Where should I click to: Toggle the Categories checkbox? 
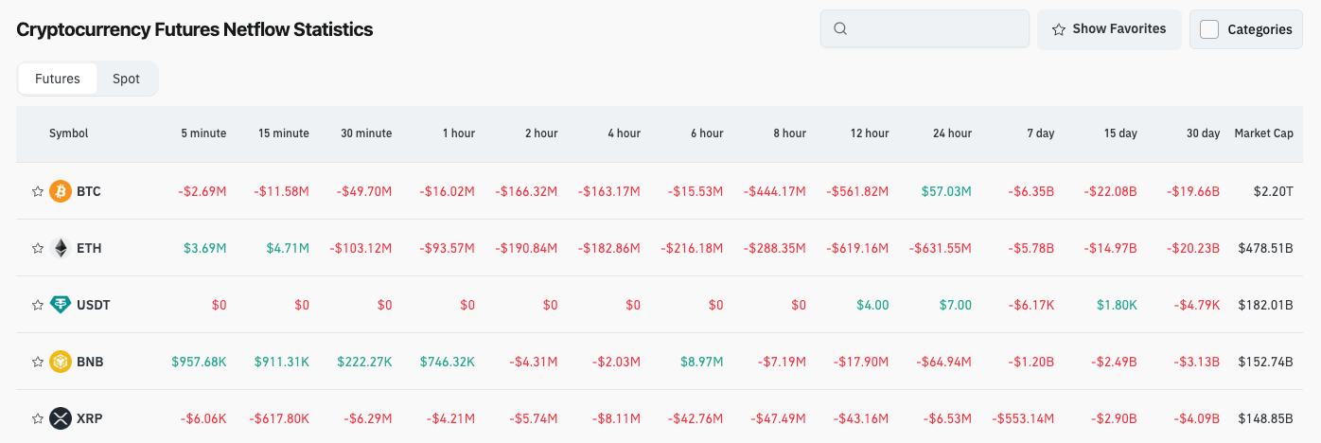click(x=1209, y=29)
